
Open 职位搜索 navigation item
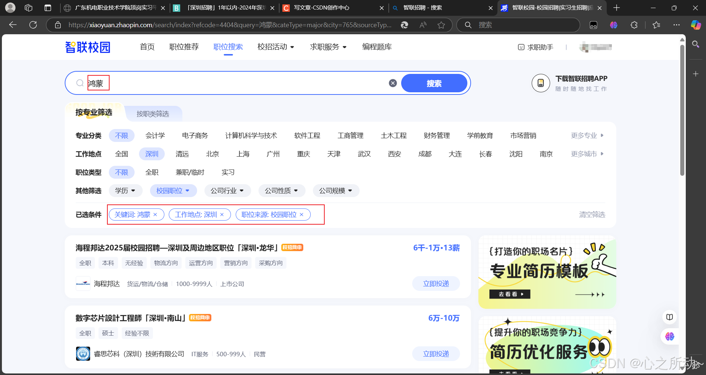click(x=228, y=47)
